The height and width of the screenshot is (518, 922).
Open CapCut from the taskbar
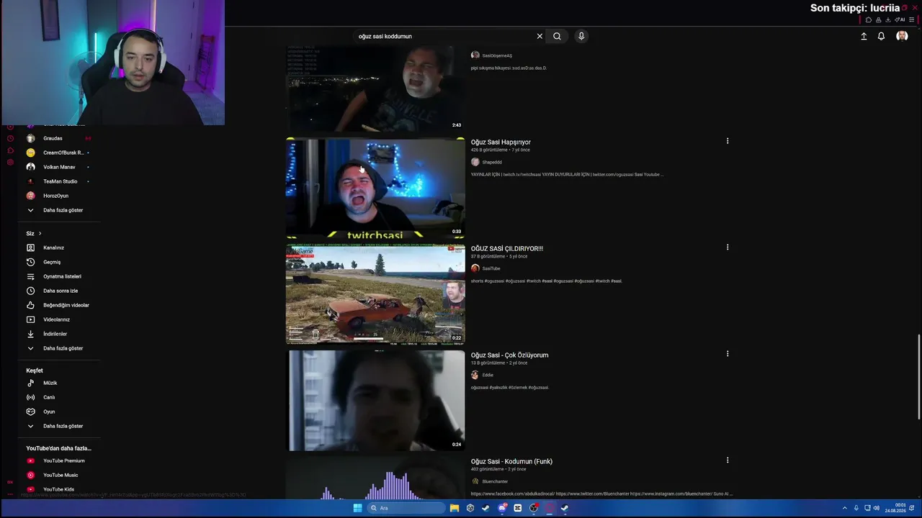[517, 508]
